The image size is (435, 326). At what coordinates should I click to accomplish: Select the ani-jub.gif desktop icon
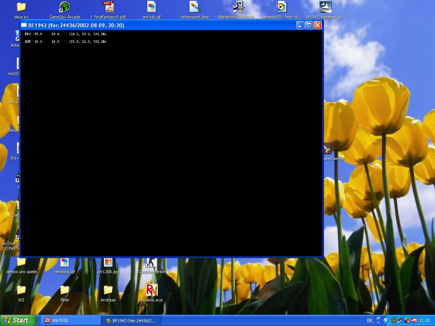151,7
